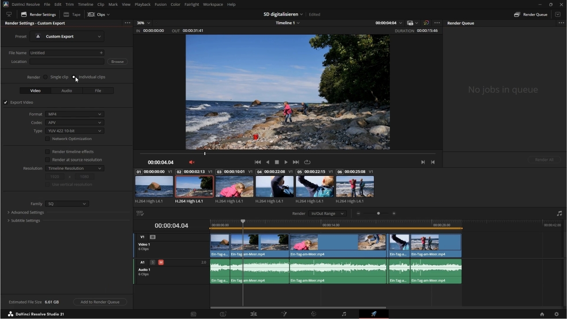Open Project Settings gear icon
Image resolution: width=567 pixels, height=319 pixels.
557,314
